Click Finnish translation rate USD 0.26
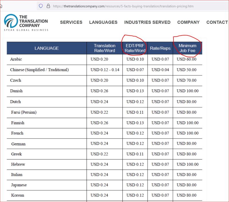229x202 pixels. coord(99,123)
